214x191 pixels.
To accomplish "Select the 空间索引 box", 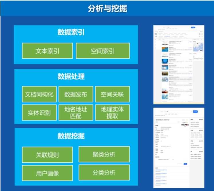I will coord(103,51).
